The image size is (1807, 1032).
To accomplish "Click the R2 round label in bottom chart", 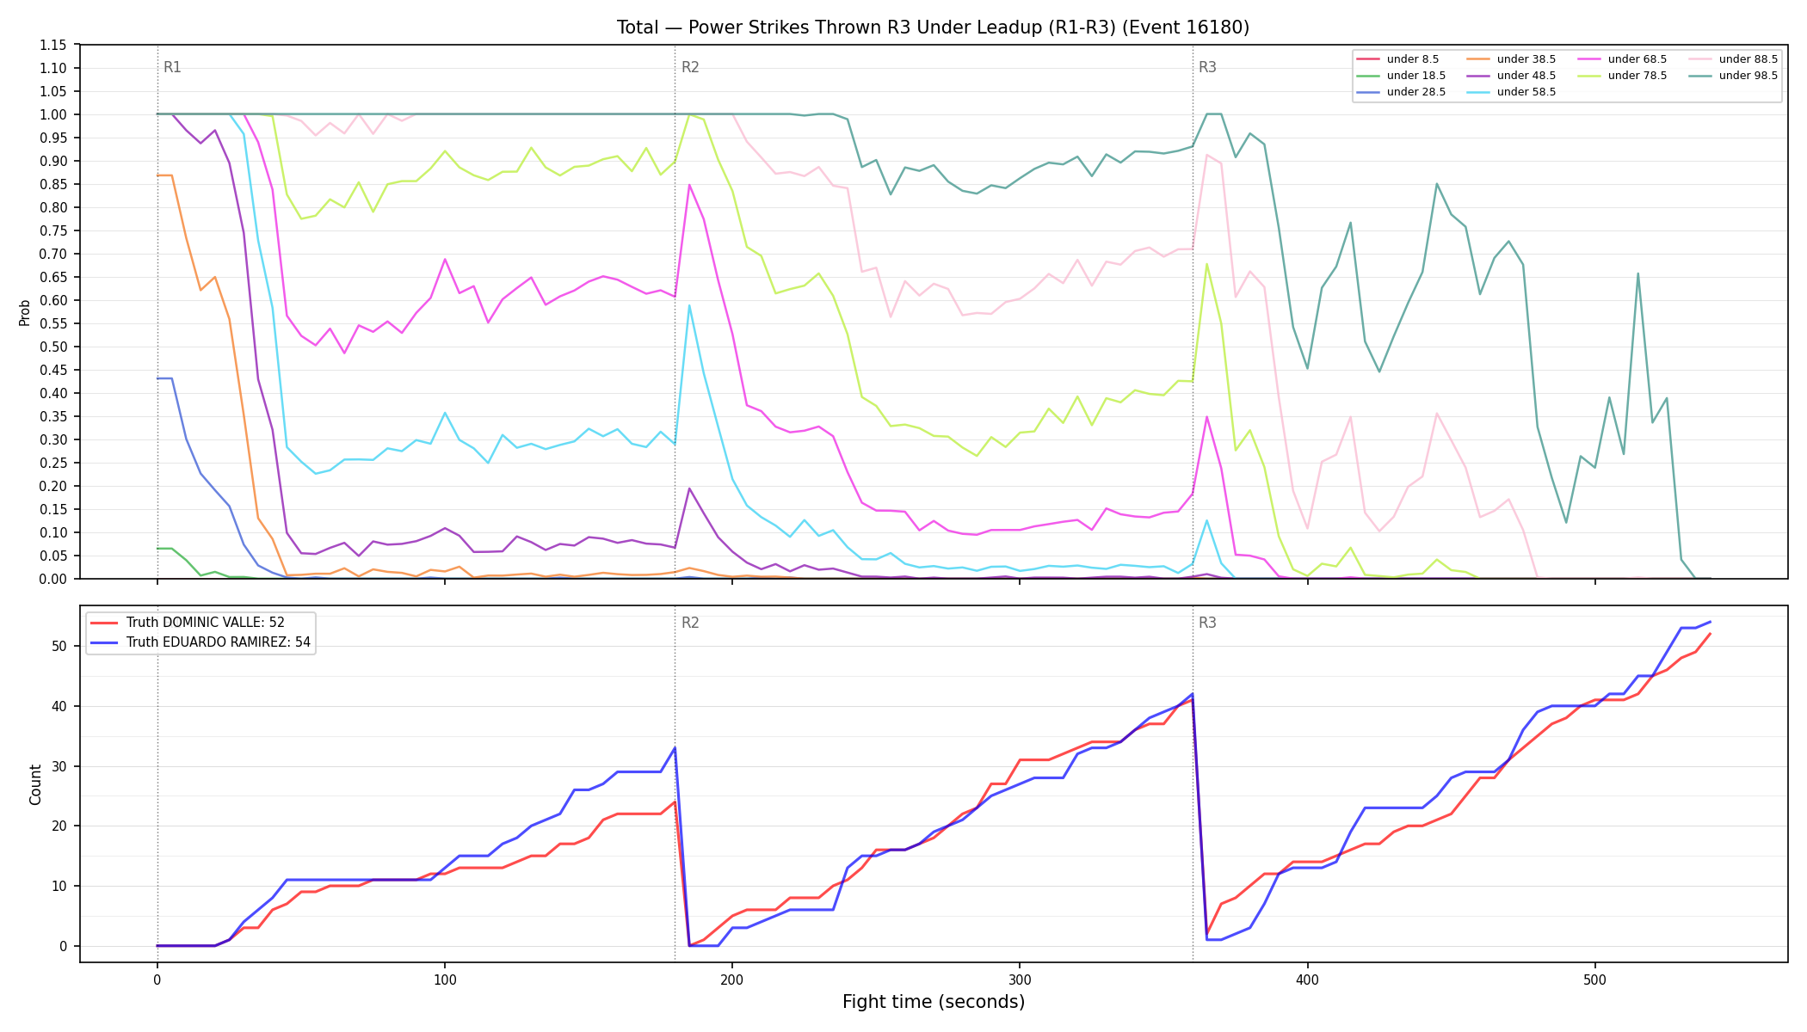I will tap(690, 623).
